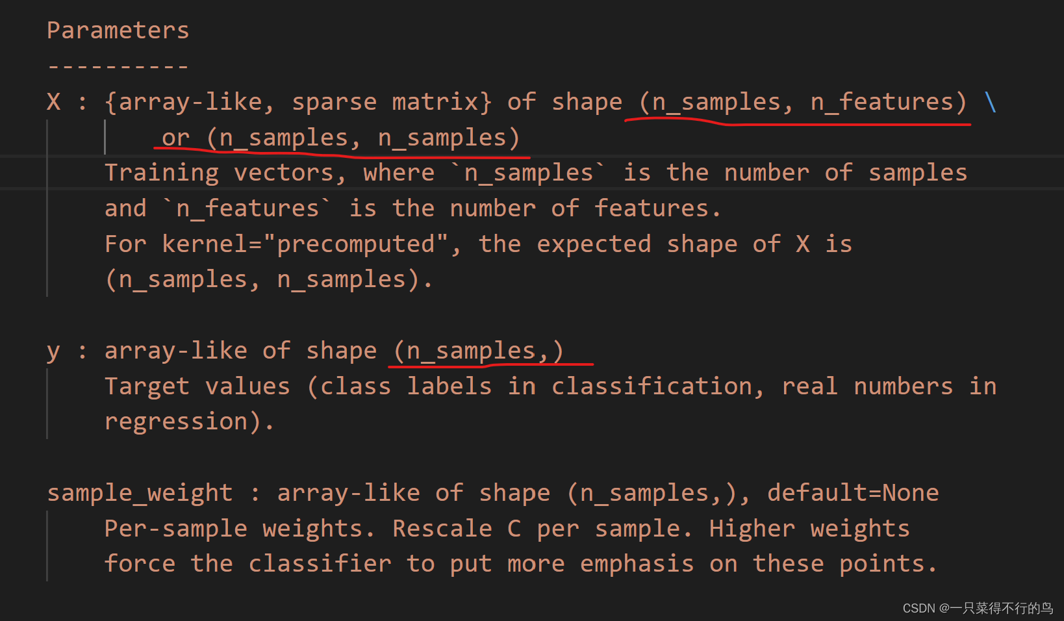This screenshot has width=1064, height=621.
Task: Click the underlined "(n_samples,)" for y
Action: [478, 351]
